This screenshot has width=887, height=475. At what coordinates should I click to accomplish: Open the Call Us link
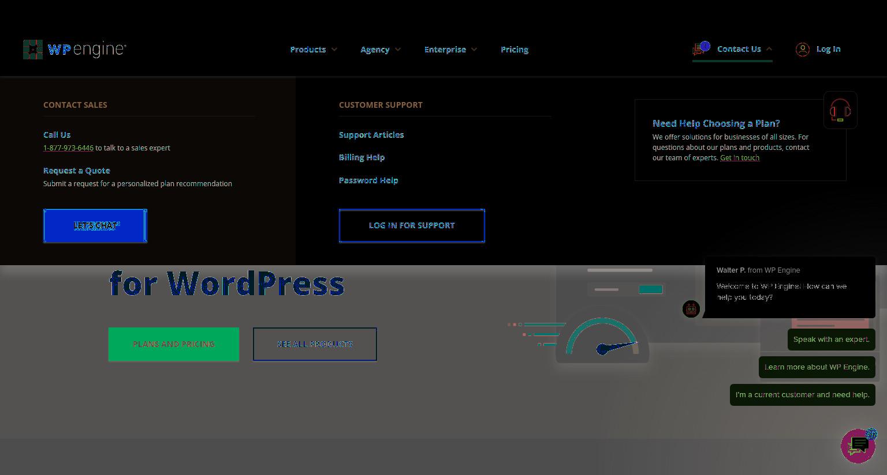click(57, 135)
